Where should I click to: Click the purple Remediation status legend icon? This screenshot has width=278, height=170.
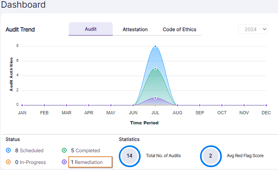(x=64, y=162)
